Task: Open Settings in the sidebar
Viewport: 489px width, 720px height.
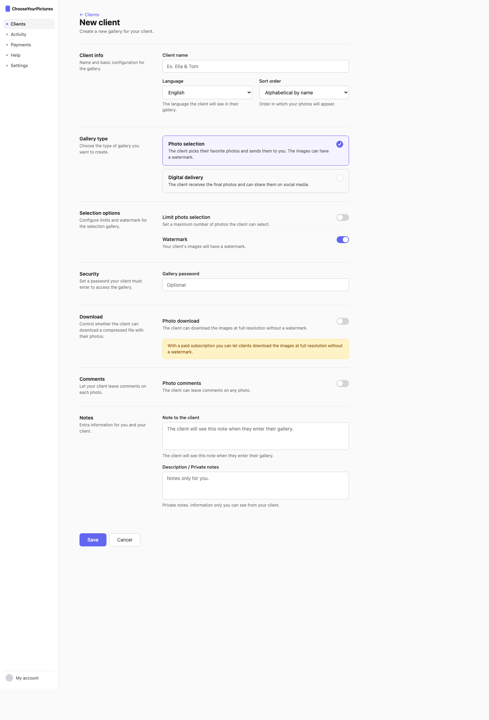Action: (x=29, y=65)
